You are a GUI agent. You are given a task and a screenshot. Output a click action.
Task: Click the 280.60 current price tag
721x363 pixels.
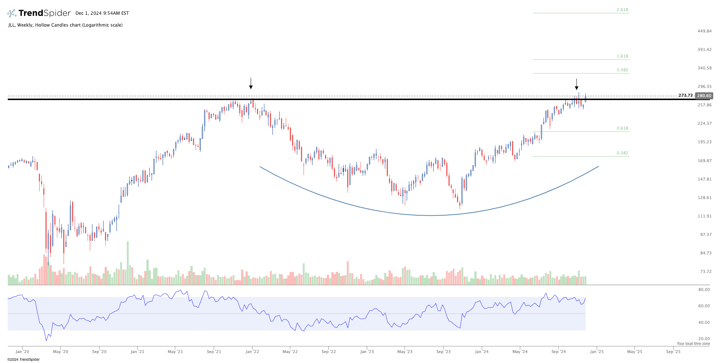704,96
